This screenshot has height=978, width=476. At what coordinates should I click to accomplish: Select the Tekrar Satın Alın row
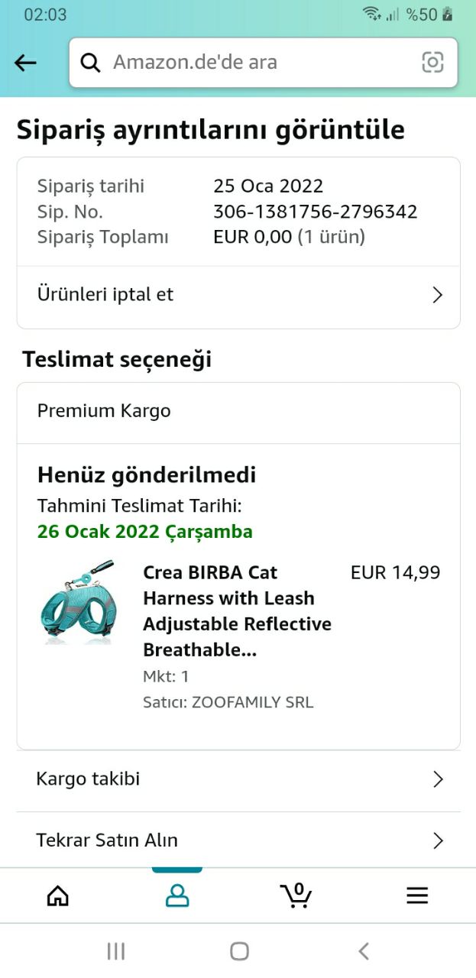pyautogui.click(x=238, y=840)
